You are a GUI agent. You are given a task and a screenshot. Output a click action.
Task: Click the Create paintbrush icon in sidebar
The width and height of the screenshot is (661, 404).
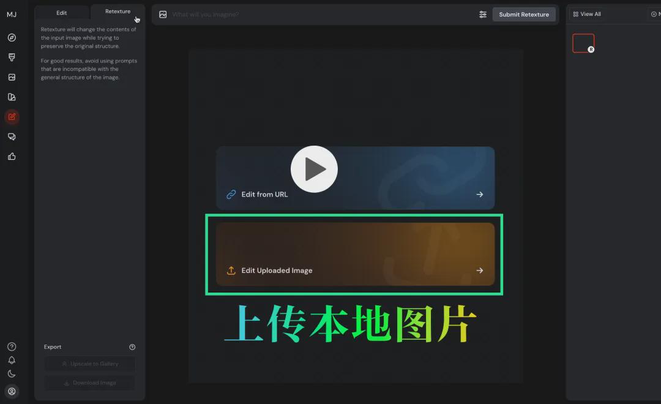12,58
